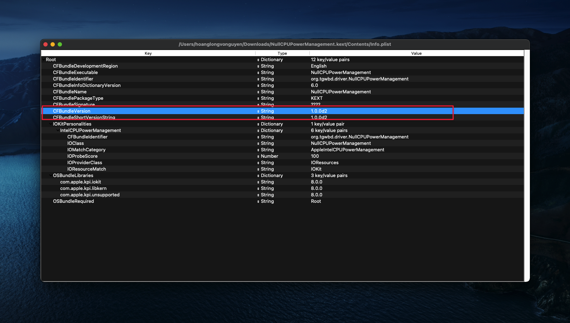Click type arrows for OSBundleRequired row
The height and width of the screenshot is (323, 570).
[x=258, y=201]
